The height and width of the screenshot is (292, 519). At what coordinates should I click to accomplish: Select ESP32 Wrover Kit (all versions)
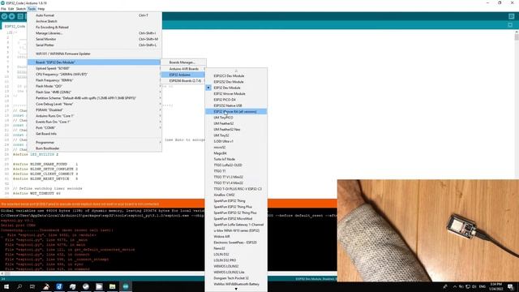[236, 112]
